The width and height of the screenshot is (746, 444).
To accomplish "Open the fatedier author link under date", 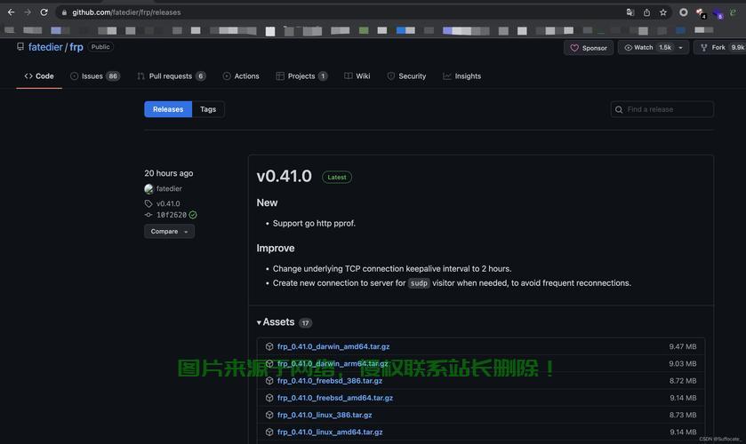I will point(169,189).
